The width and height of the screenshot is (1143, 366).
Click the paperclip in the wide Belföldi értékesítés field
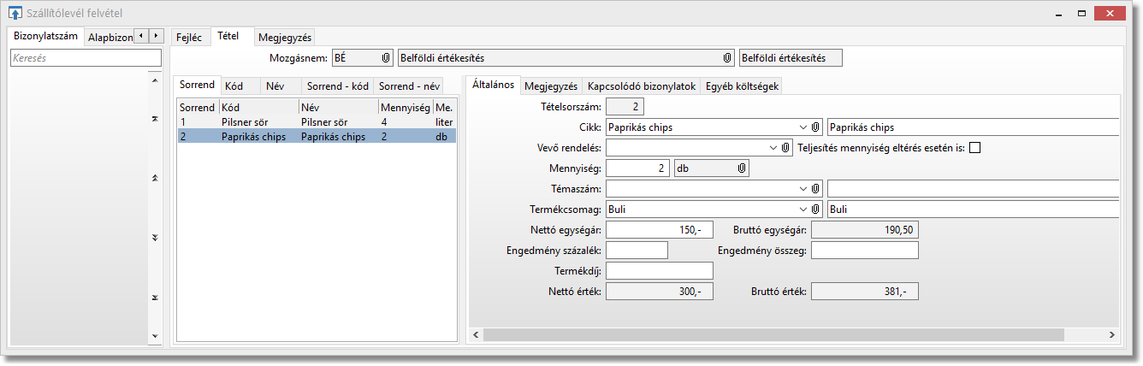[727, 58]
